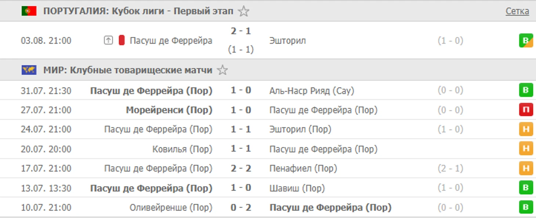536x218 pixels.
Task: Click the orange Н badge for Пенафиел match
Action: [x=526, y=168]
